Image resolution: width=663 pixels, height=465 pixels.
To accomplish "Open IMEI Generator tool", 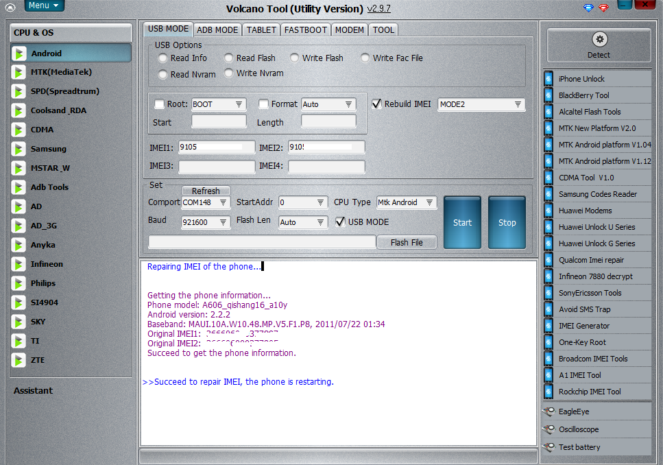I will [x=597, y=326].
